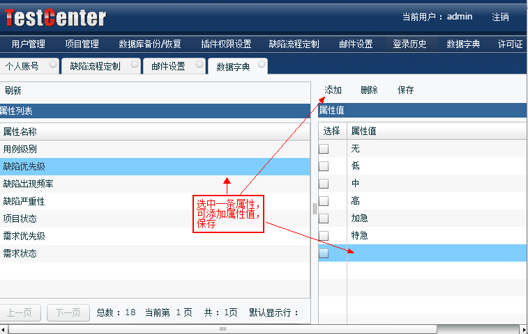Click the panel splitter handle between lists
Screen dimensions: 528x334
pos(315,208)
